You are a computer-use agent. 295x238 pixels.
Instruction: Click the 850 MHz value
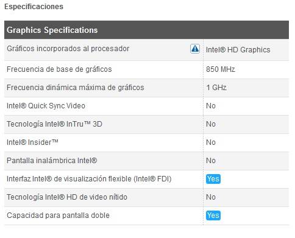221,69
